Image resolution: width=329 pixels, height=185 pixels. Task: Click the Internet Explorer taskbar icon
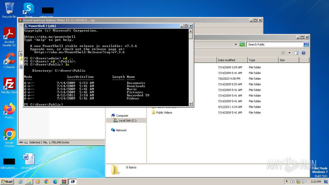pyautogui.click(x=20, y=182)
